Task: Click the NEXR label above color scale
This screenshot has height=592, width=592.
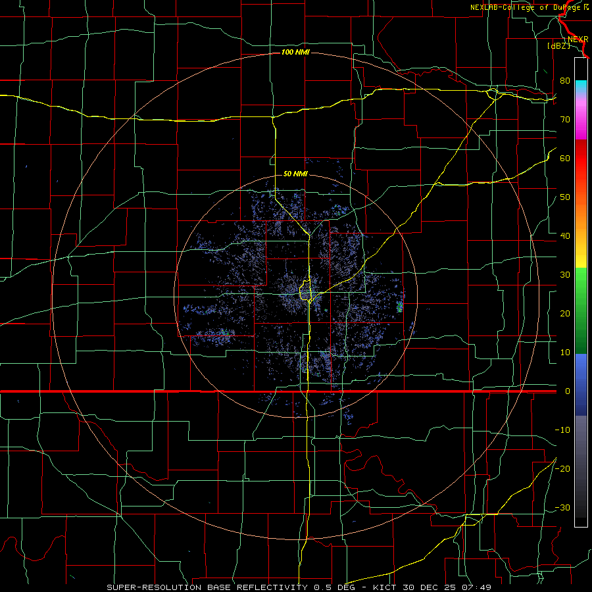Action: [x=578, y=39]
